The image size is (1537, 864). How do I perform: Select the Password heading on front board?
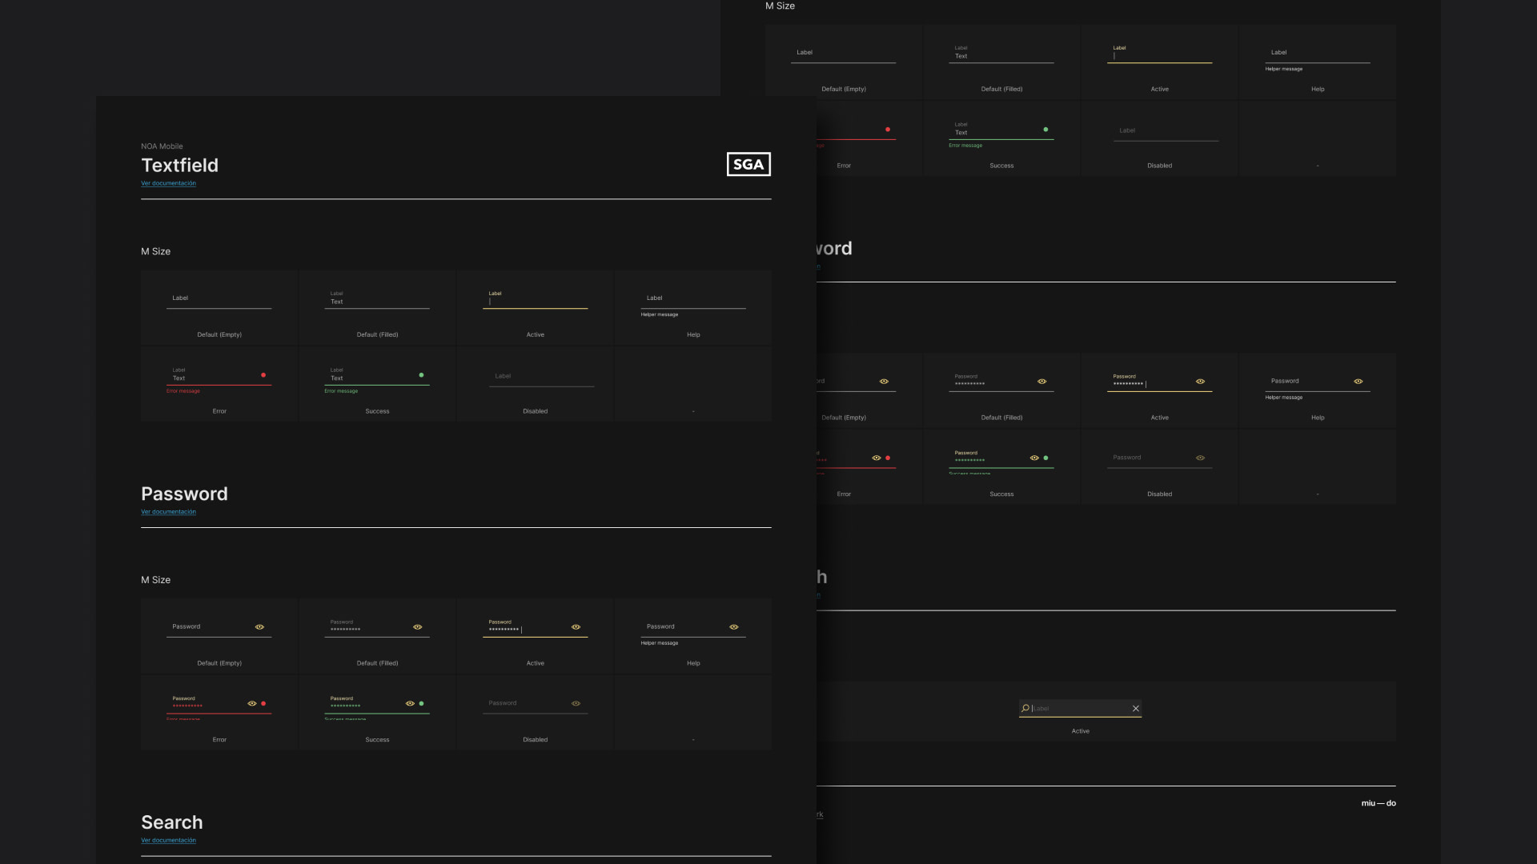[184, 494]
